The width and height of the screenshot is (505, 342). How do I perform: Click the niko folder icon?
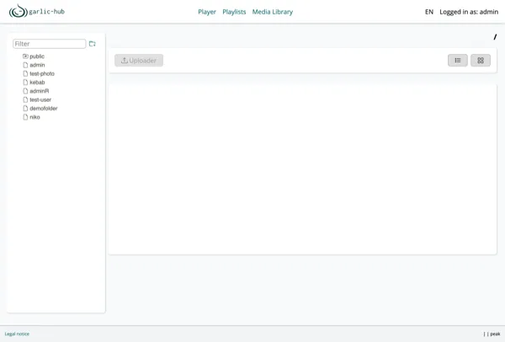(x=25, y=117)
